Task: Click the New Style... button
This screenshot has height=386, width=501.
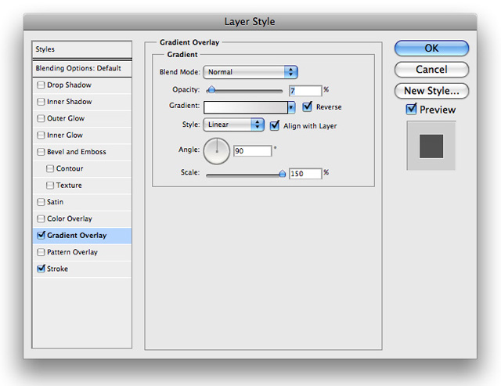Action: point(431,91)
